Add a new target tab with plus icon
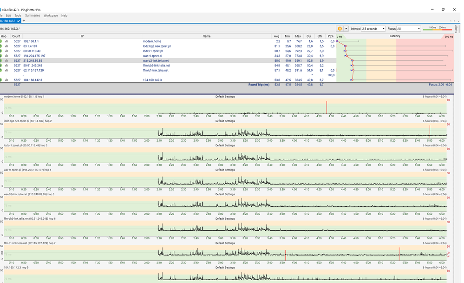464x283 pixels. click(x=24, y=21)
